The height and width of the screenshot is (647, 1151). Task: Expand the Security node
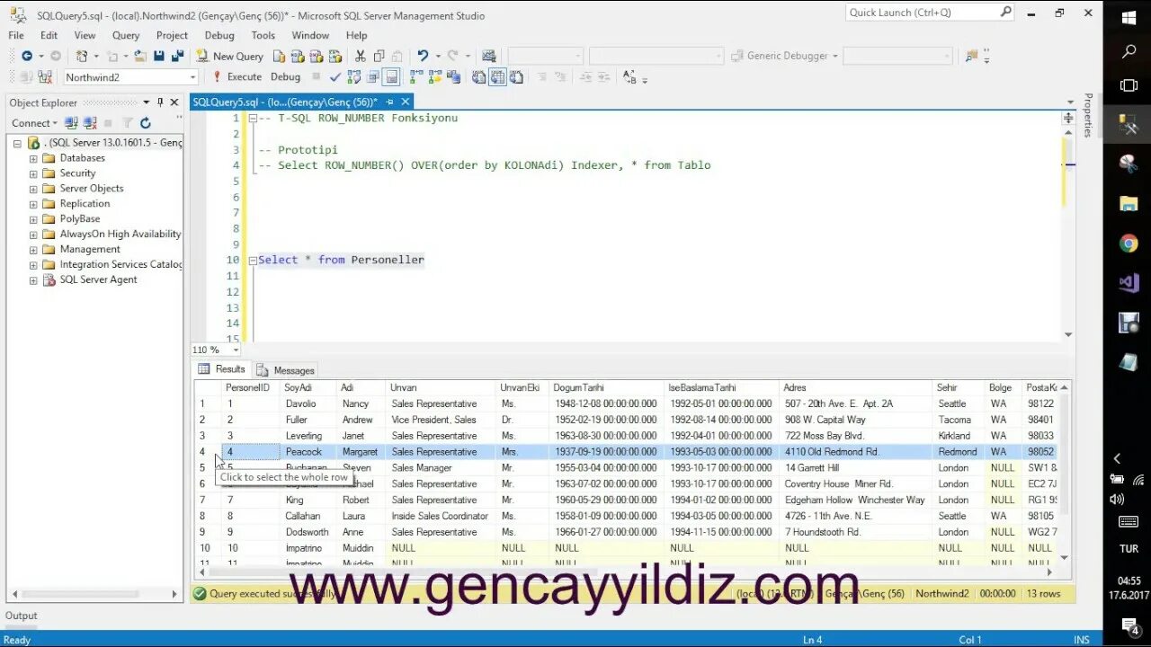click(33, 173)
